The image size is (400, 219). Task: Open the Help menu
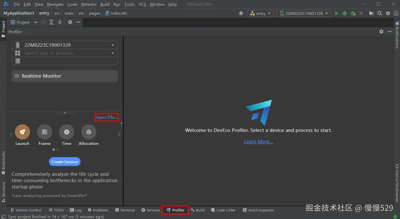pos(173,4)
